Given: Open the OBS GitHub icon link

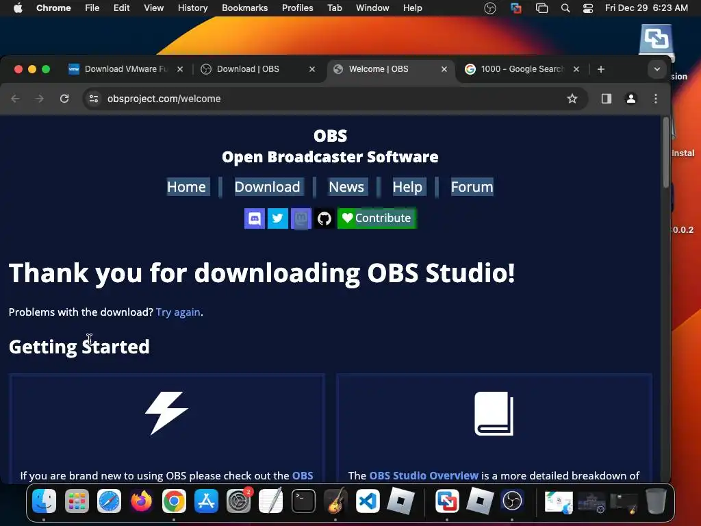Looking at the screenshot, I should point(324,218).
